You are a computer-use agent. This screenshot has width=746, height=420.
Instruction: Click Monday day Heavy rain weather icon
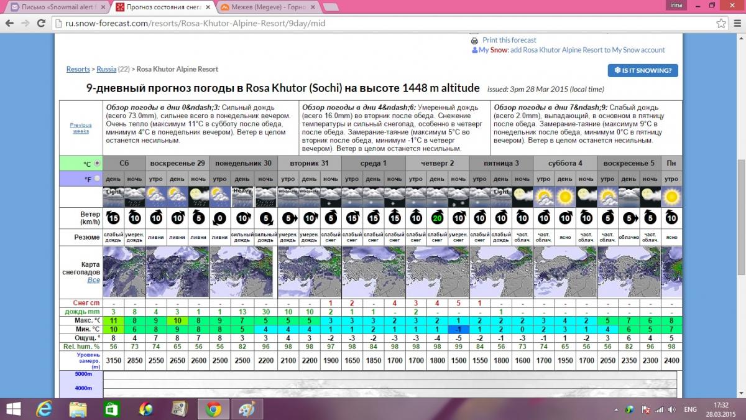point(241,197)
